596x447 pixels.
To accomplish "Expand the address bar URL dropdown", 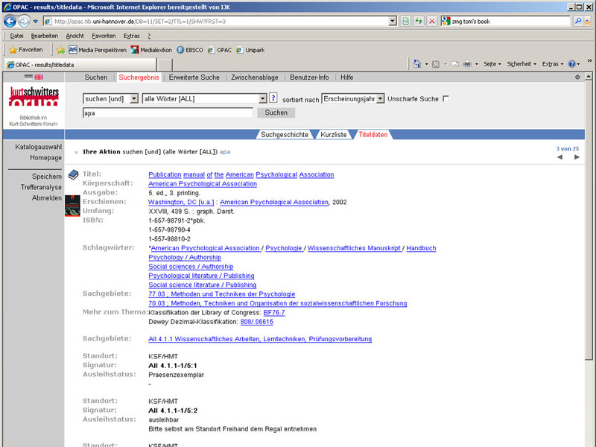I will 393,22.
